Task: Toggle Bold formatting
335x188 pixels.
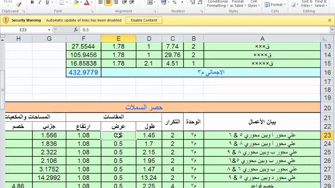Action: click(x=32, y=2)
